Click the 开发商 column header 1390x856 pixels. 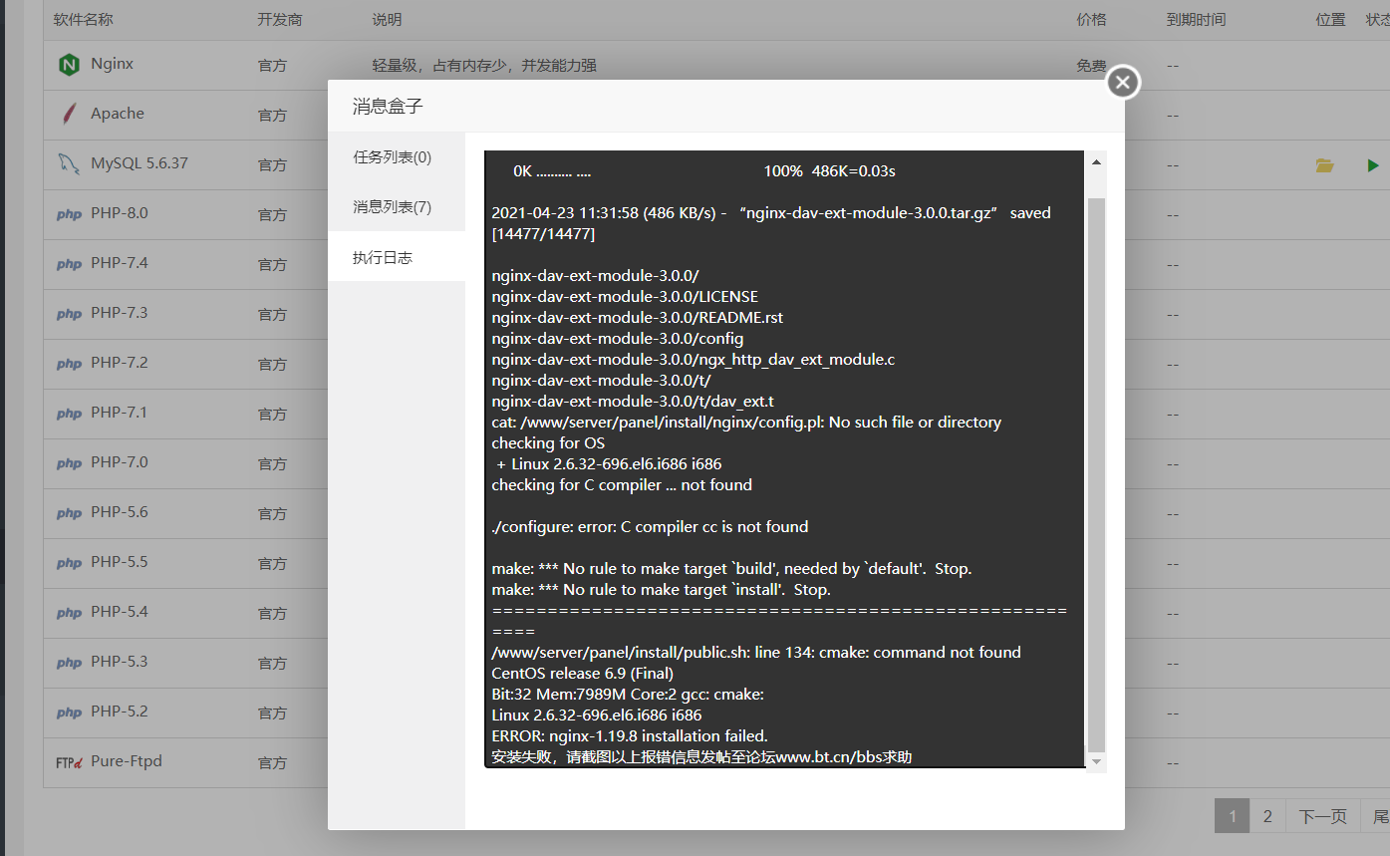pyautogui.click(x=279, y=20)
